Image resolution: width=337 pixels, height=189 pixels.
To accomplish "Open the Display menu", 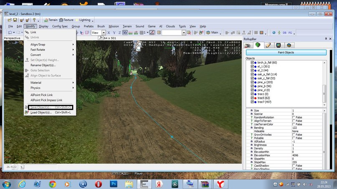I will (x=43, y=26).
